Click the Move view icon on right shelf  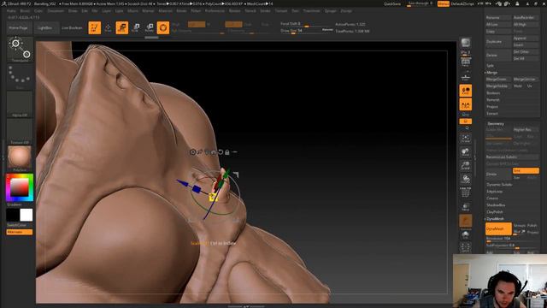pos(465,152)
